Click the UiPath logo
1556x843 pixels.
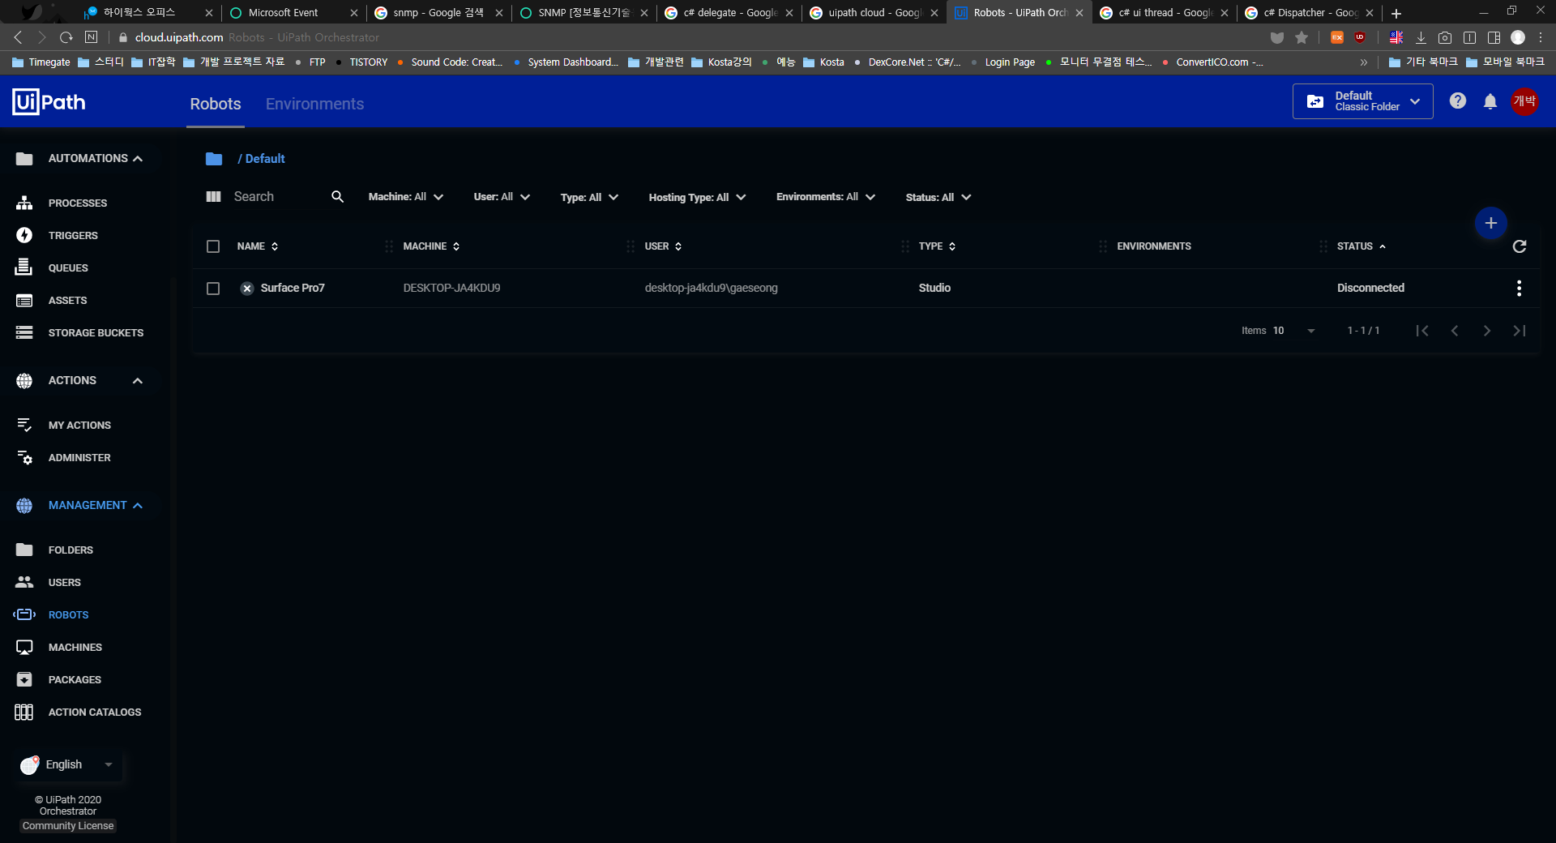tap(49, 102)
